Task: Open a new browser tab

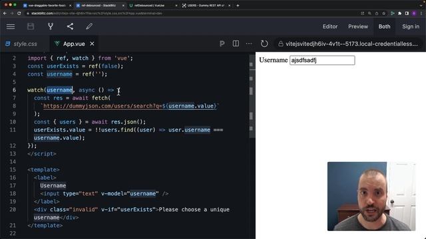Action: point(238,5)
